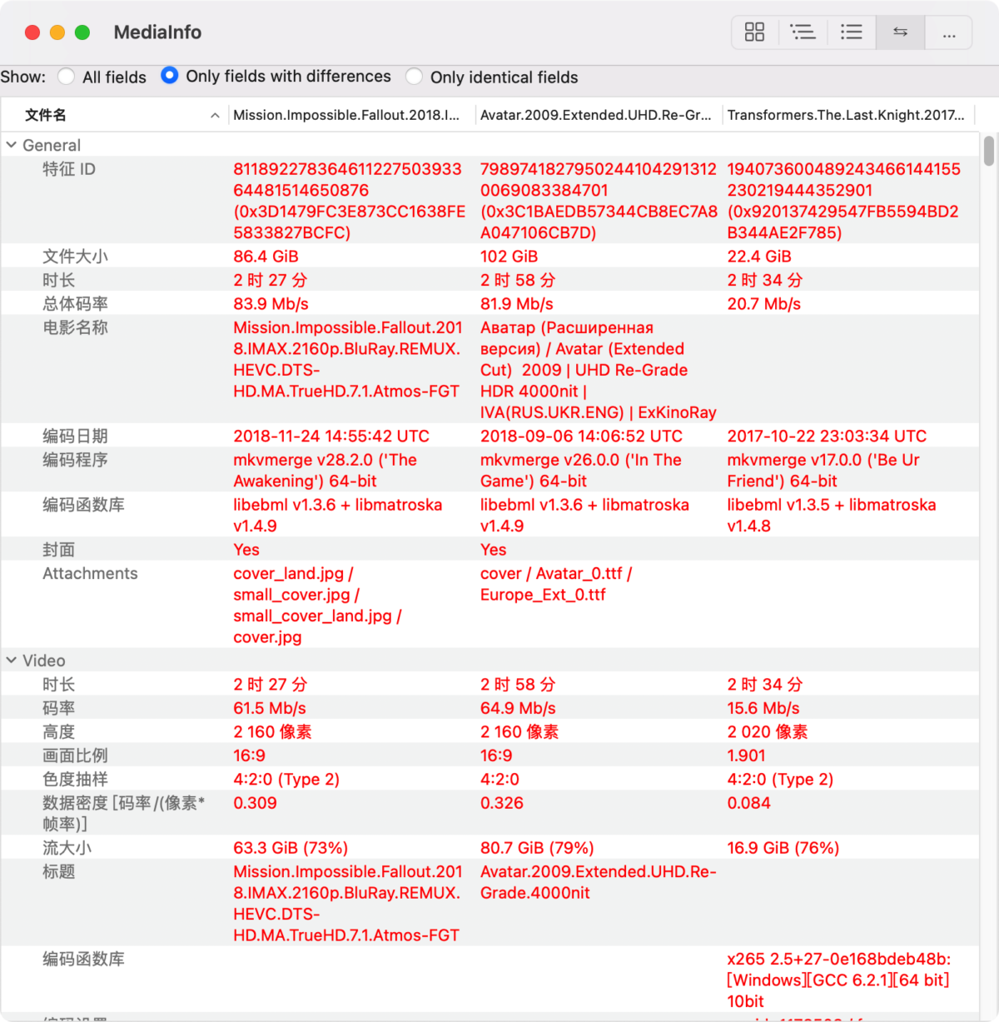Image resolution: width=999 pixels, height=1022 pixels.
Task: Click the green fullscreen window button
Action: point(82,32)
